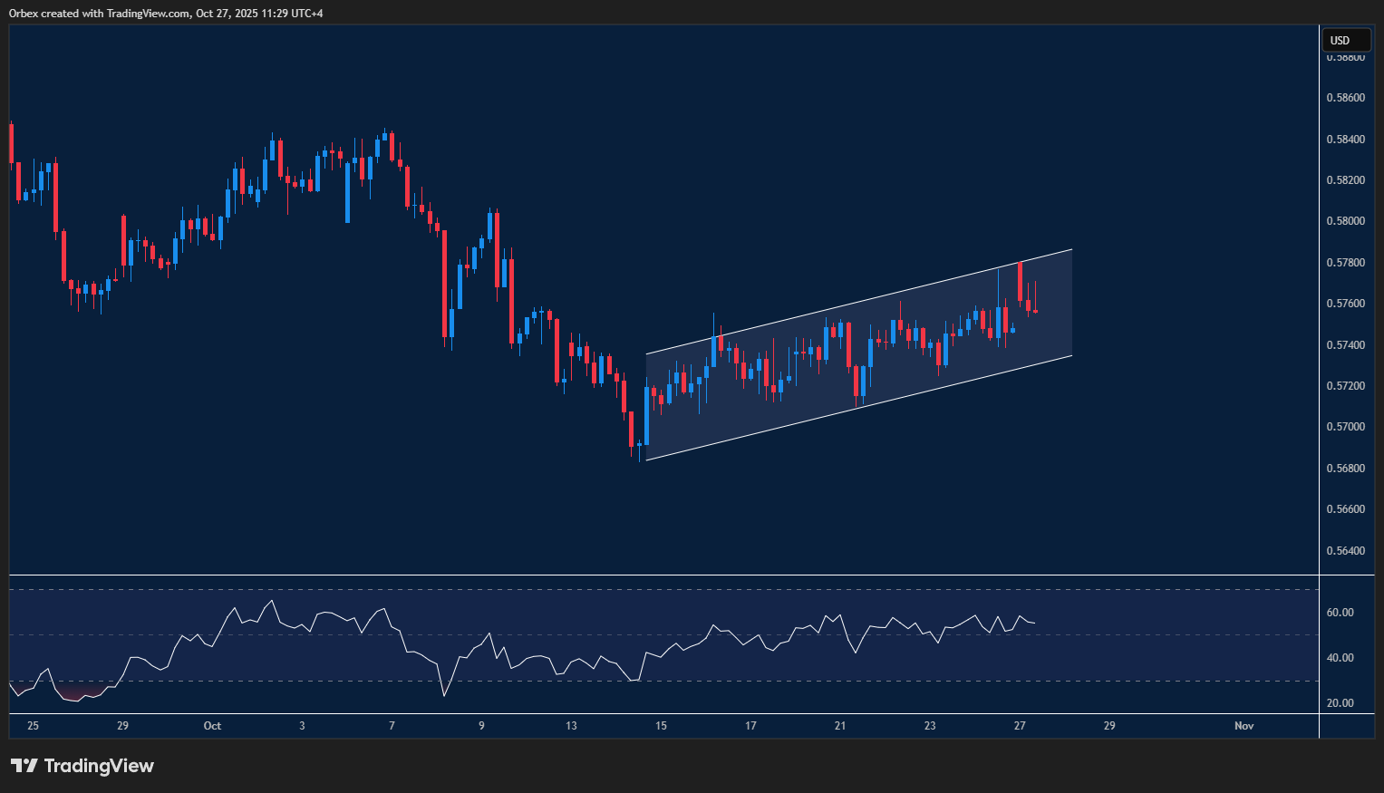
Task: Click the Oct label on the time axis
Action: point(212,726)
